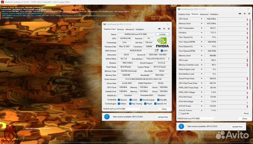Toggle the PhysX checkbox
The image size is (253, 144).
coord(145,104)
